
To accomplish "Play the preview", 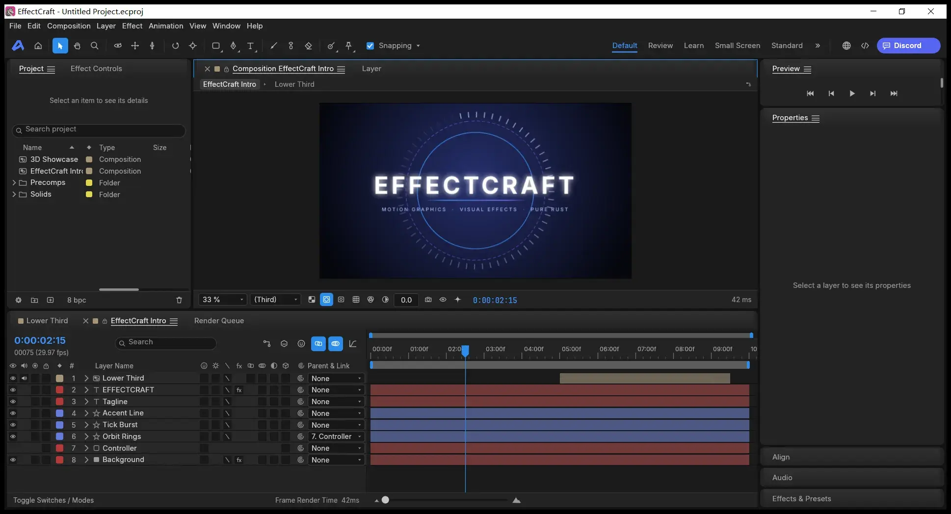I will point(852,94).
